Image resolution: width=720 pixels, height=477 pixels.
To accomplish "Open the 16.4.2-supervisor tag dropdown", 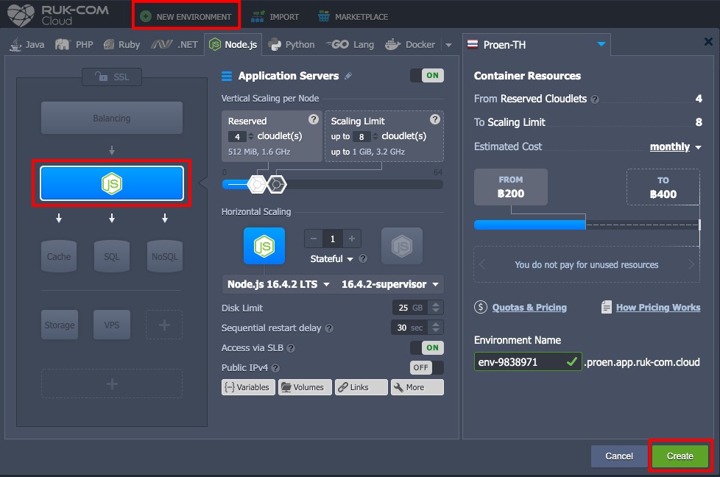I will coord(389,284).
